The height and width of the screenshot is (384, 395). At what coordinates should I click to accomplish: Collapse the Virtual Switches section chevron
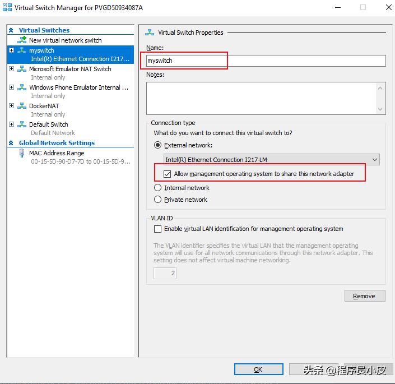click(x=11, y=30)
